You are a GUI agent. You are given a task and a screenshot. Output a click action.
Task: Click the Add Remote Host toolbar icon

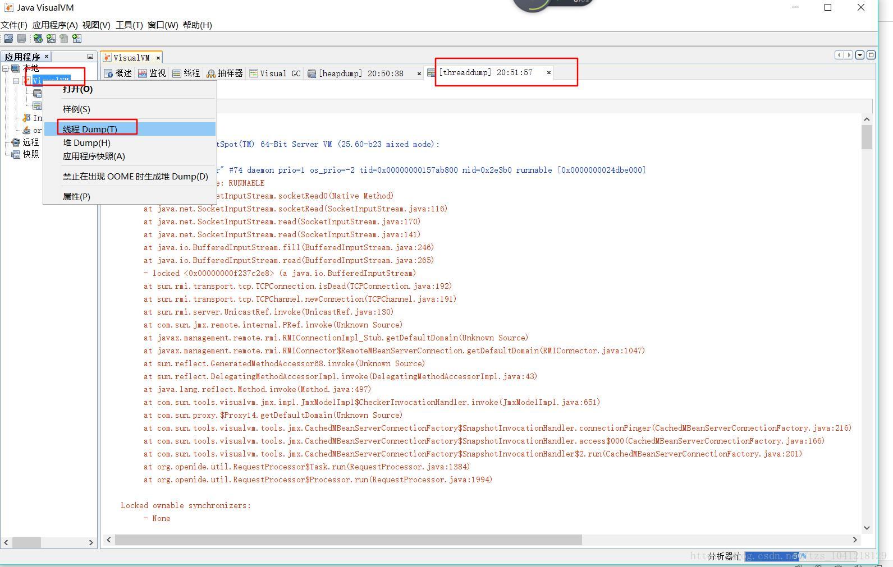pos(38,39)
